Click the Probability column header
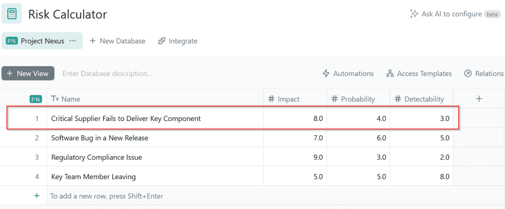The height and width of the screenshot is (209, 505). point(358,99)
